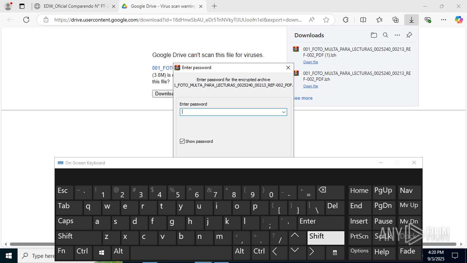Expand the password history dropdown arrow
The image size is (467, 263).
283,112
